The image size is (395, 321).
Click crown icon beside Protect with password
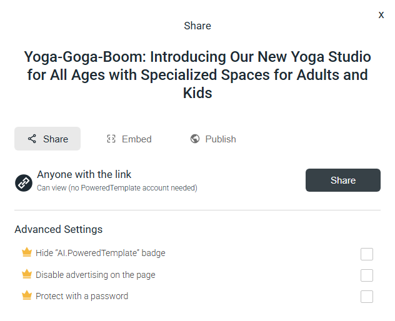point(27,295)
